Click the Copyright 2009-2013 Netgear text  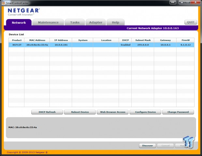click(x=27, y=152)
